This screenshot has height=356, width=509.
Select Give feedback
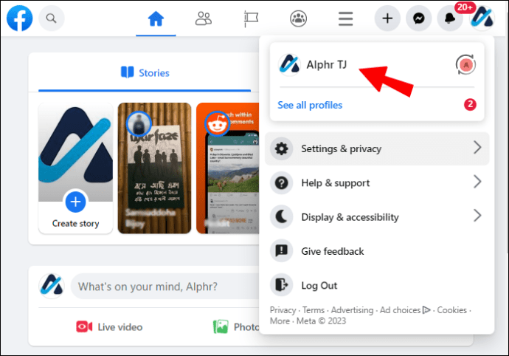(x=377, y=251)
